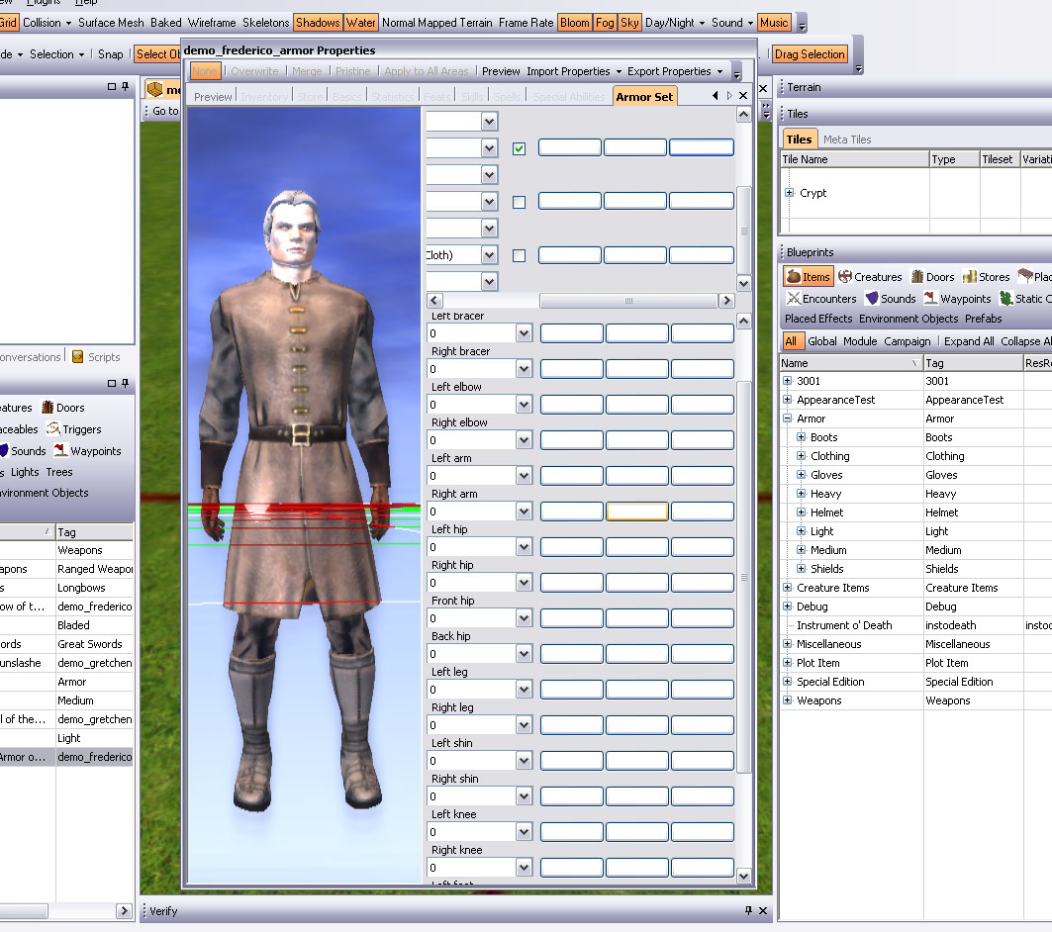Show Triggers in the left area contents panel
Viewport: 1052px width, 932px height.
[x=74, y=429]
